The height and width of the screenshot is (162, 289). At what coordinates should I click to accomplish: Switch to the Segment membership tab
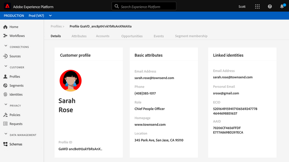pyautogui.click(x=191, y=36)
